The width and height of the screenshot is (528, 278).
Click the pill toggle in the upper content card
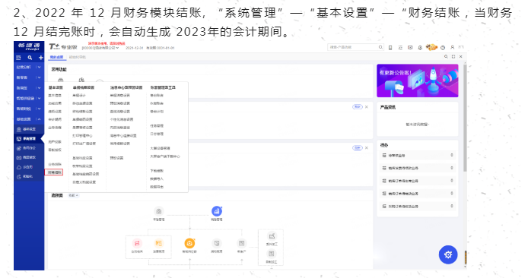358,107
